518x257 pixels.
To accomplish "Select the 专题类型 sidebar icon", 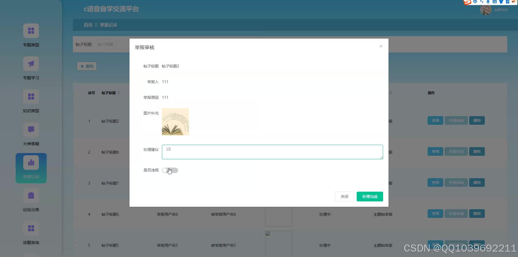I will (x=31, y=31).
